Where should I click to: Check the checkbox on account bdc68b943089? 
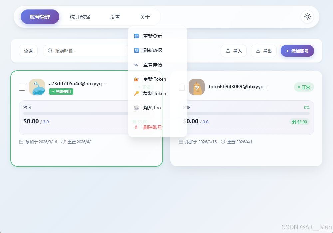[182, 87]
